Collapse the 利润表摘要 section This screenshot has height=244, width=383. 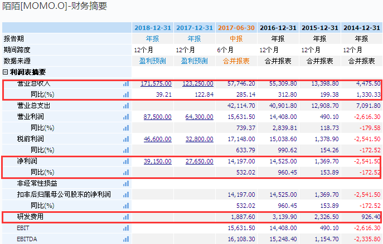point(6,72)
